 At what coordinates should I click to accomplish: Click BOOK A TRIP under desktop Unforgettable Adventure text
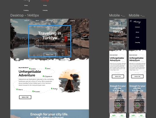coord(25,97)
